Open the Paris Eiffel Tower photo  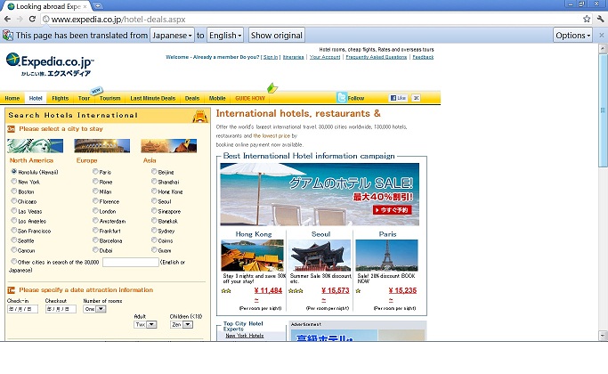point(386,256)
